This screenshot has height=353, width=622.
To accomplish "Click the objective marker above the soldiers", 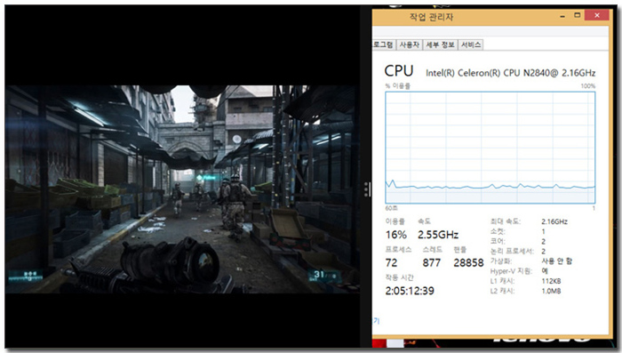I will click(x=205, y=178).
